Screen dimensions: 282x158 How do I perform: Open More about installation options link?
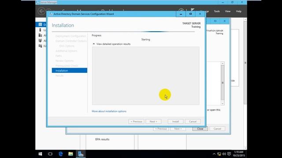[x=109, y=111]
